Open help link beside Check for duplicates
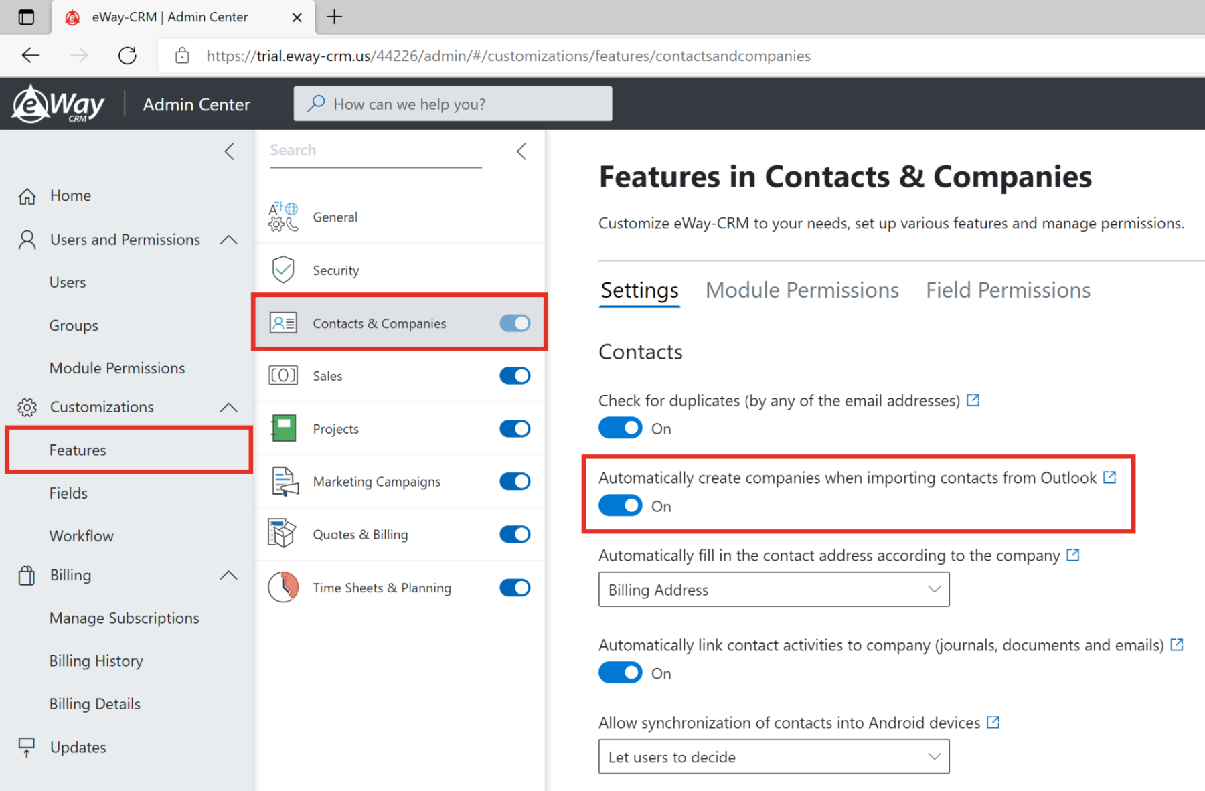Viewport: 1205px width, 791px height. coord(973,400)
